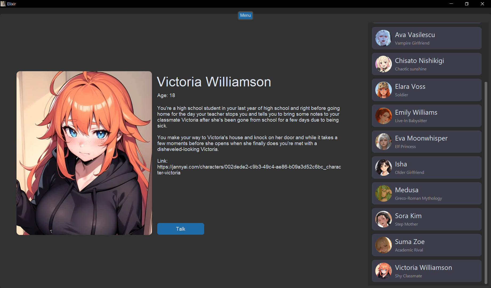Select Medusa avatar icon
Image resolution: width=491 pixels, height=288 pixels.
[383, 193]
